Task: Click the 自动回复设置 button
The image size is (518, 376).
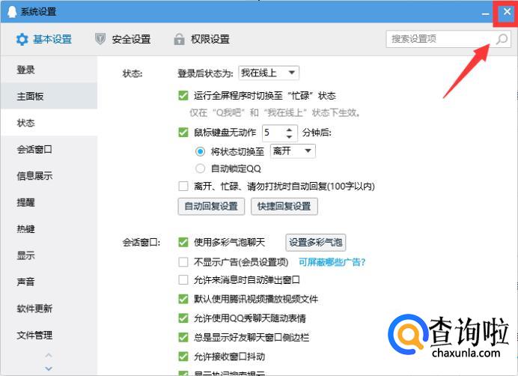Action: (x=211, y=207)
